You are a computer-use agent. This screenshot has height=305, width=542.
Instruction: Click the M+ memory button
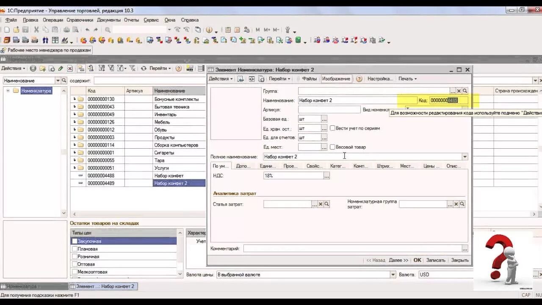click(267, 30)
